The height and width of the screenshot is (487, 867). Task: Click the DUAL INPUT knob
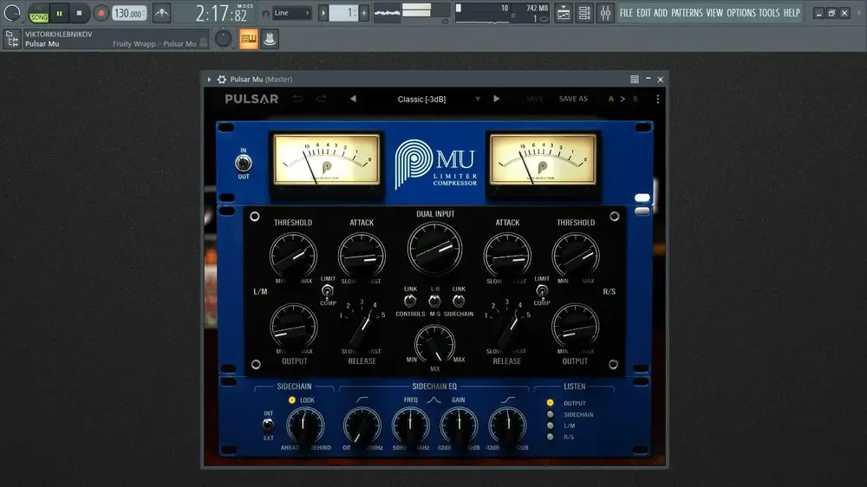(434, 249)
